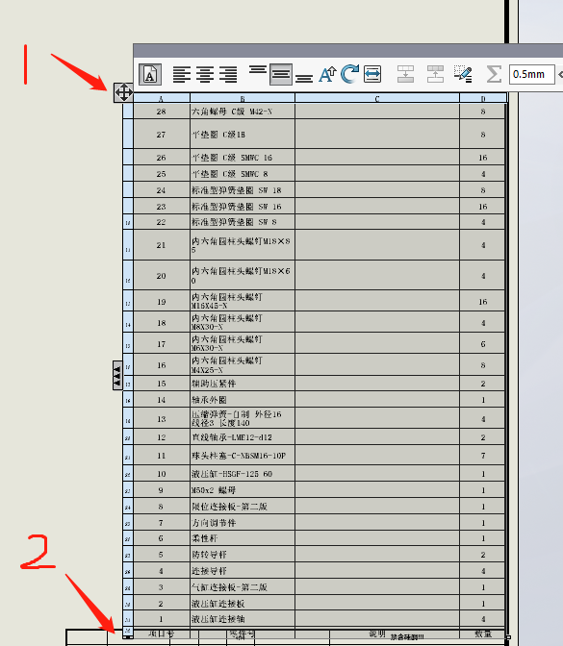The height and width of the screenshot is (646, 563).
Task: Toggle the use document font button
Action: pyautogui.click(x=150, y=75)
